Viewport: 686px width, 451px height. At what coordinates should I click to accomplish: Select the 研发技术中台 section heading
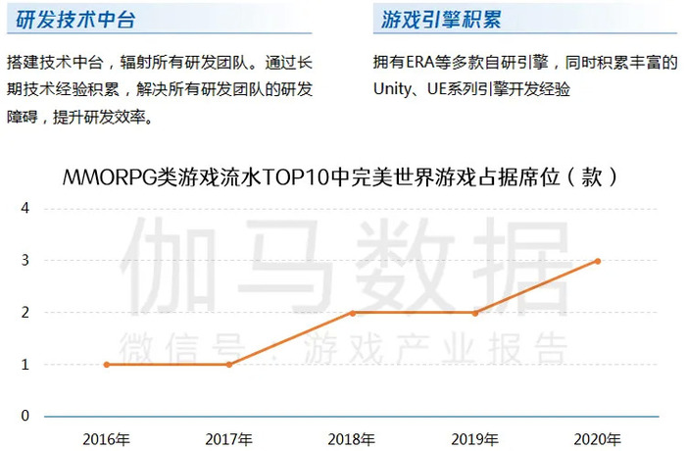pyautogui.click(x=75, y=20)
